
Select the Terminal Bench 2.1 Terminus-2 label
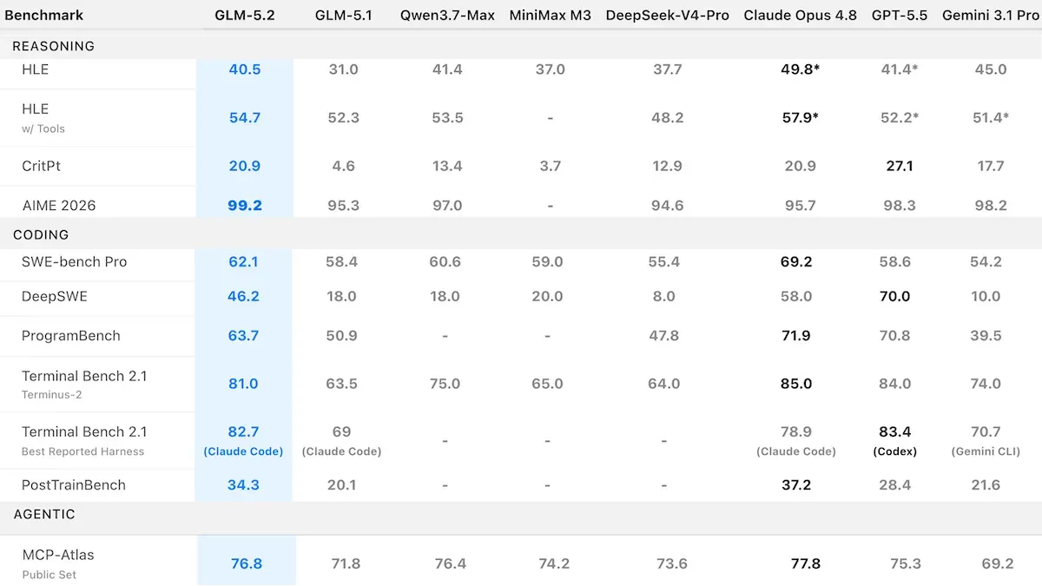tap(84, 384)
